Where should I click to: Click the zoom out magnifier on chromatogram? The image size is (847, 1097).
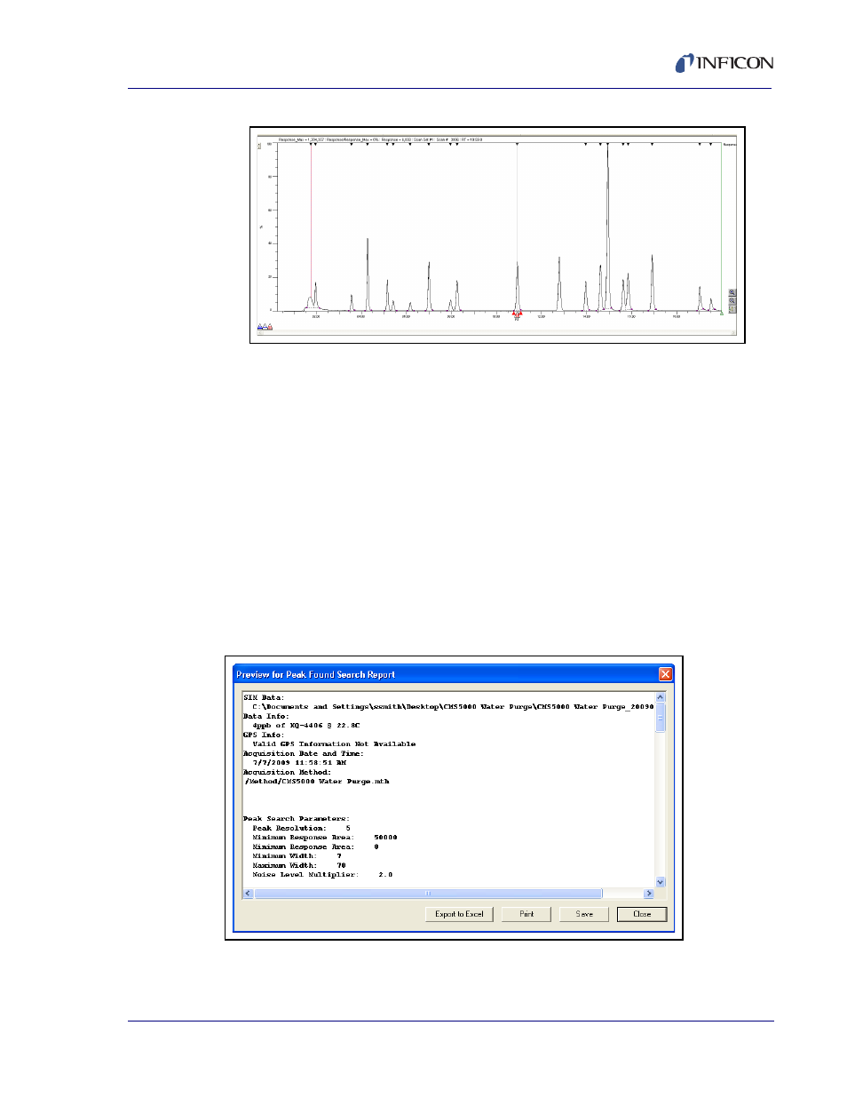pyautogui.click(x=732, y=300)
